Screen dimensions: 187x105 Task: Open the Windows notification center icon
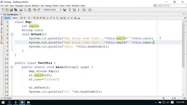[x=172, y=102]
